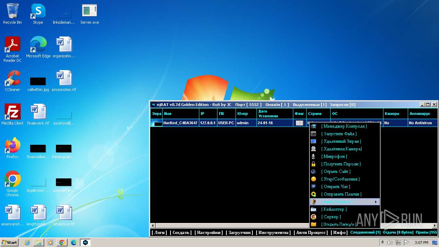Viewport: 439px width, 247px height.
Task: Show hidden system tray icons
Action: click(x=383, y=243)
